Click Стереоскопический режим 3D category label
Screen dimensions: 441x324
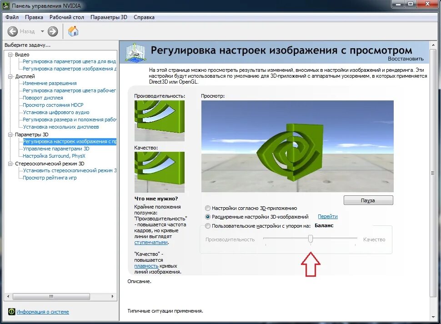pos(50,164)
